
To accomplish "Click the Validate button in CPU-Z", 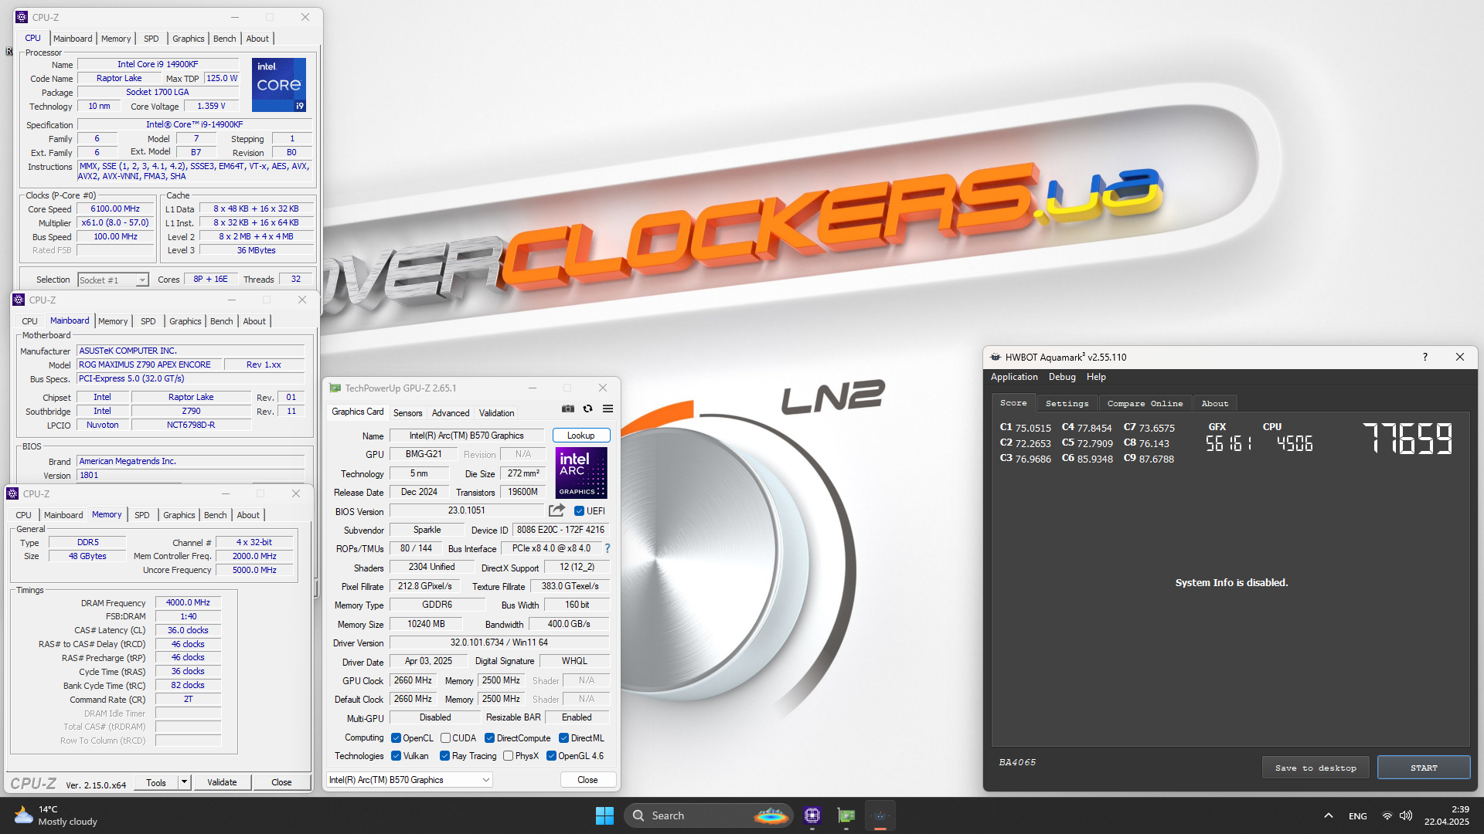I will coord(222,782).
